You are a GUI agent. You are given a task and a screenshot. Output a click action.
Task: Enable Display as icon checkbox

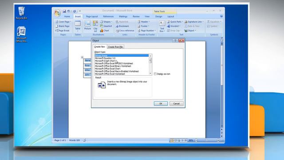tap(155, 74)
